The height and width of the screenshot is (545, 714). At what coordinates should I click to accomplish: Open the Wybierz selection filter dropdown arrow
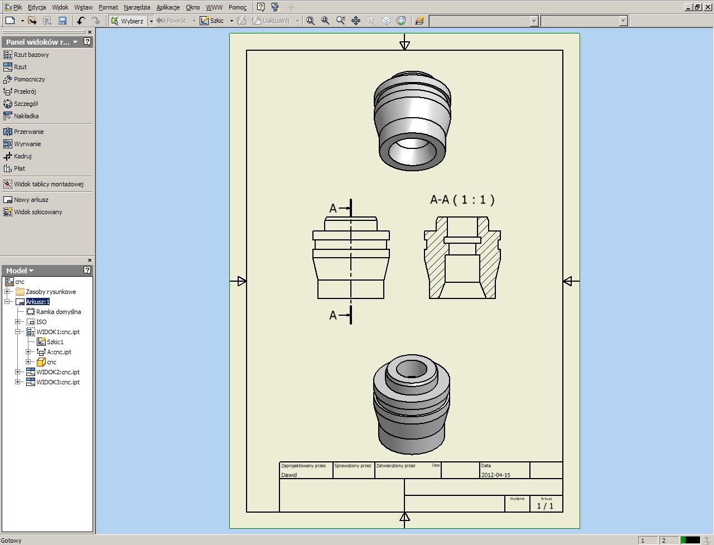pyautogui.click(x=151, y=21)
